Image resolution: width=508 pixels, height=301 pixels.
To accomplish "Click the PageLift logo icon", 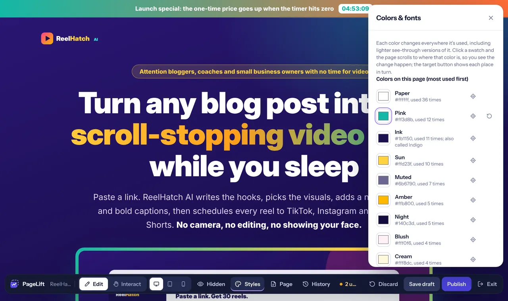I will [15, 284].
